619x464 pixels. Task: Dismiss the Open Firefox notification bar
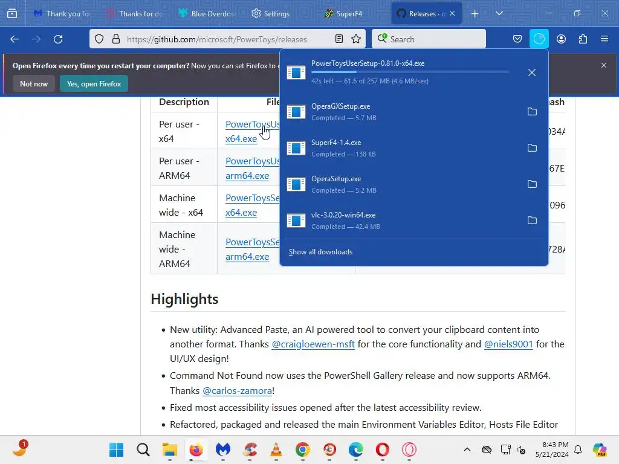tap(604, 65)
